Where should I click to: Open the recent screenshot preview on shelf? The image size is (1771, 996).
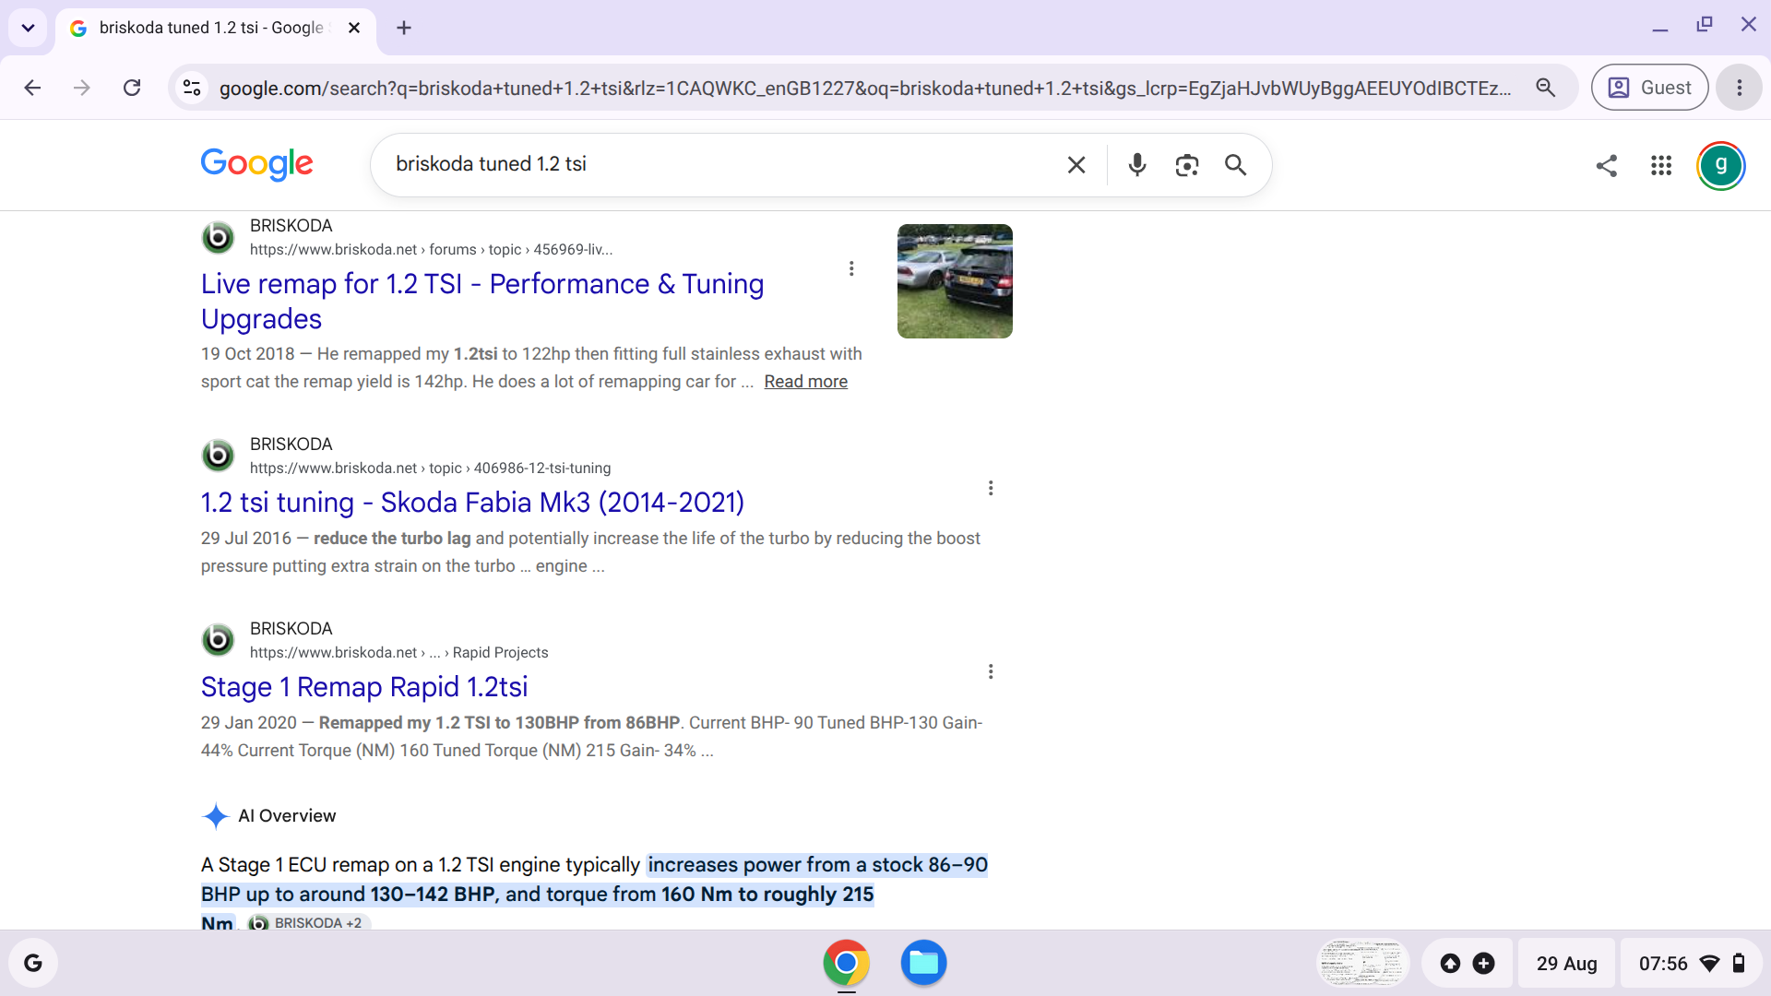tap(1361, 964)
